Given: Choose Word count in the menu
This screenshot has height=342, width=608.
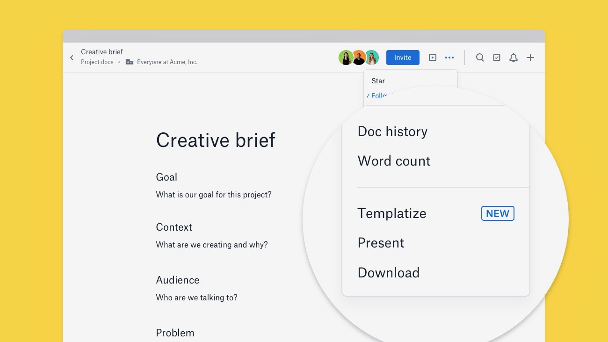Looking at the screenshot, I should (394, 161).
